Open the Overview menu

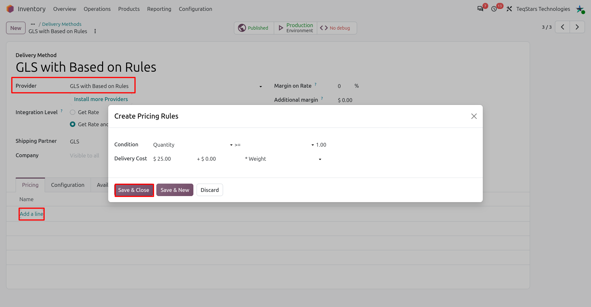point(64,9)
